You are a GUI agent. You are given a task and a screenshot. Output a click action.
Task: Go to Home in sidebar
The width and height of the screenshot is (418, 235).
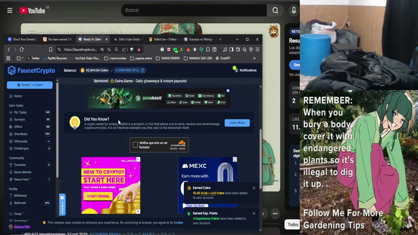click(x=16, y=96)
